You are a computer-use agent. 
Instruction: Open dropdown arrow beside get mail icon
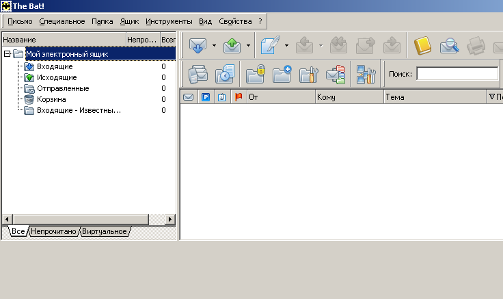tap(214, 45)
